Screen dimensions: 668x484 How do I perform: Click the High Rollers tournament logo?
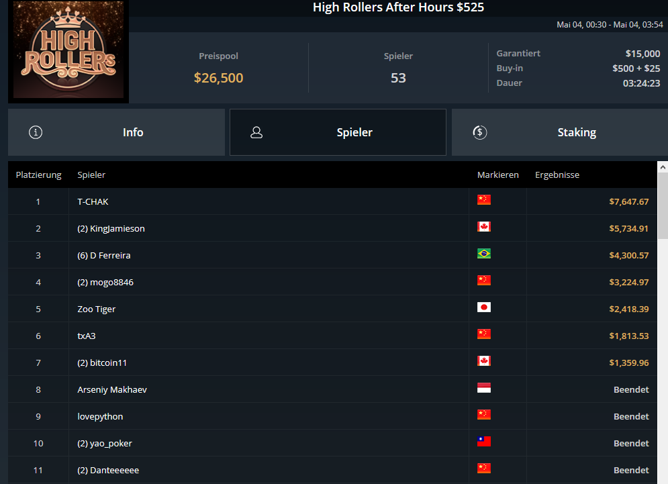(x=68, y=50)
